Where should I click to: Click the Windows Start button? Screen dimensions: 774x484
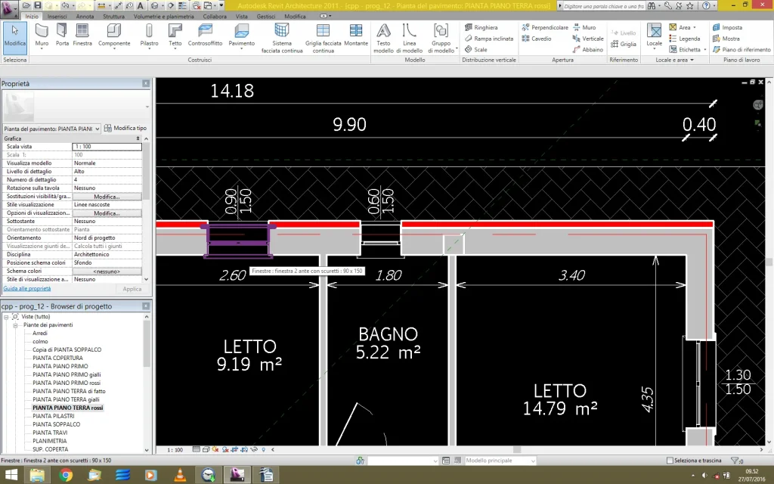(11, 475)
